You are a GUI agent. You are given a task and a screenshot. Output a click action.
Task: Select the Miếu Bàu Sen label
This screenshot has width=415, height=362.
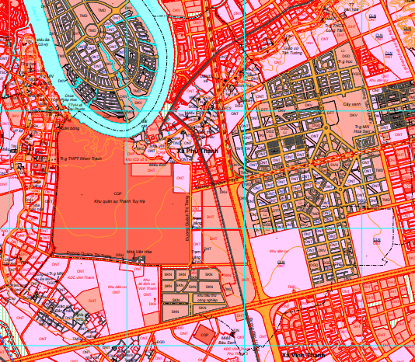(x=228, y=340)
